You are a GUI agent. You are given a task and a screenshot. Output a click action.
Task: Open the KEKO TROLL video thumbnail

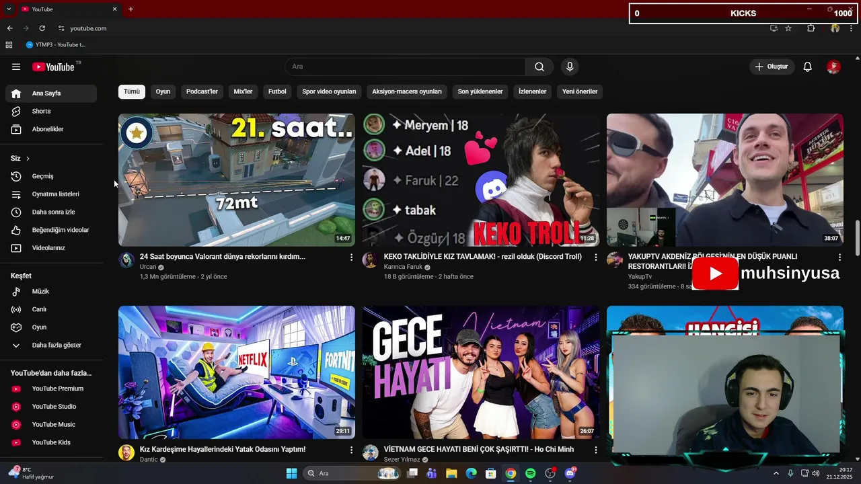coord(481,179)
